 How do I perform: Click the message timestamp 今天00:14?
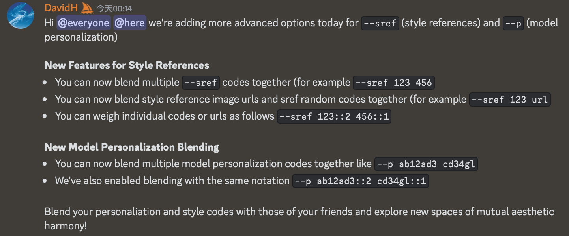pos(114,8)
